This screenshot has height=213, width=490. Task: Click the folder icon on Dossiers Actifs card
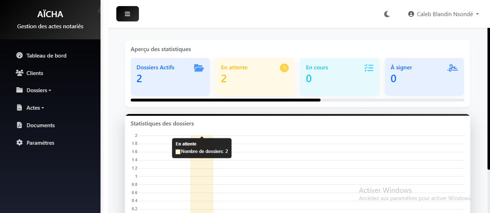click(x=199, y=68)
